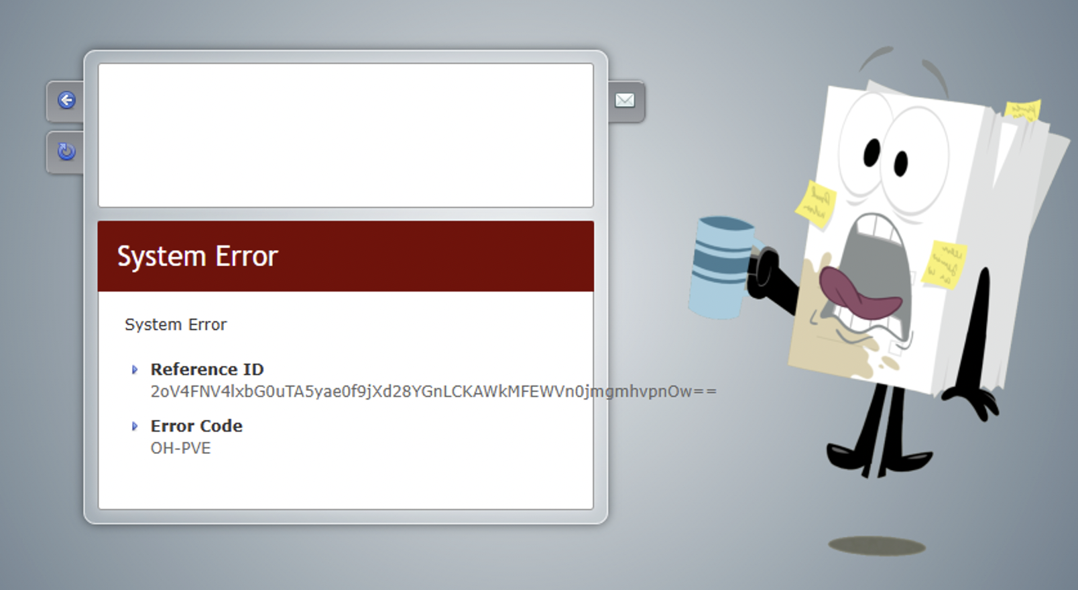Collapse the Error Code triangle arrow

[135, 426]
